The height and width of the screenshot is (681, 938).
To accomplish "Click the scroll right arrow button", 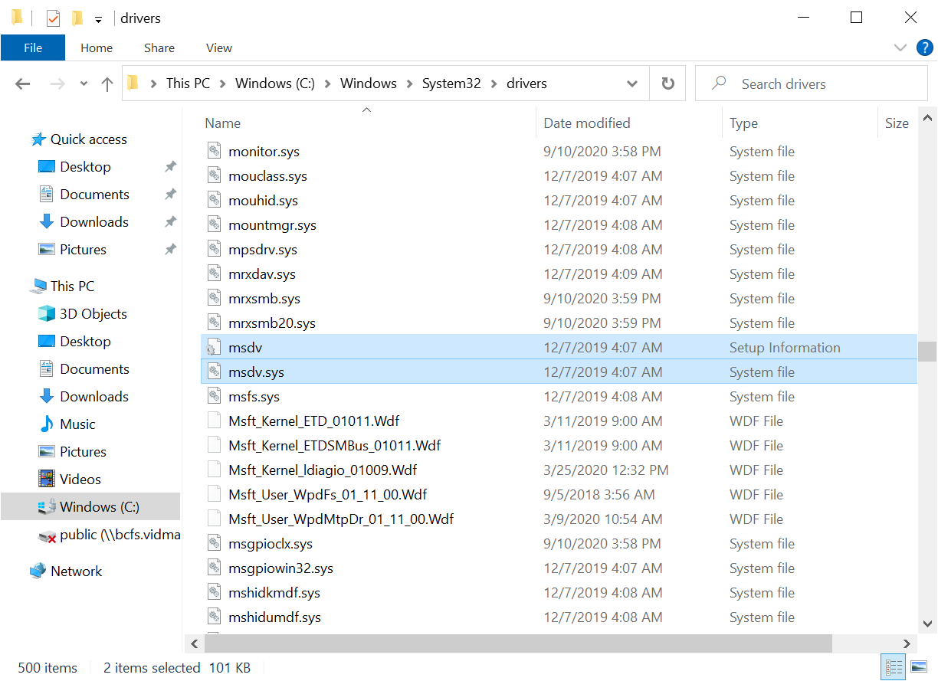I will point(907,644).
